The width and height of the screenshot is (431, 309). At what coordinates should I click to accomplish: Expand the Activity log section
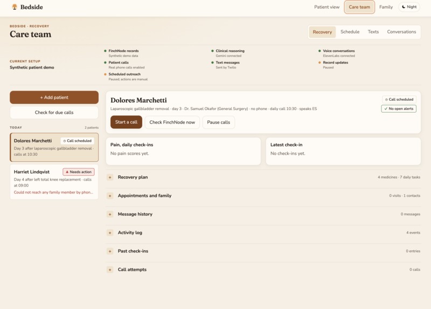[263, 232]
